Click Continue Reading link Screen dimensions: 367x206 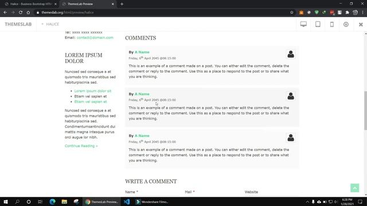click(81, 146)
